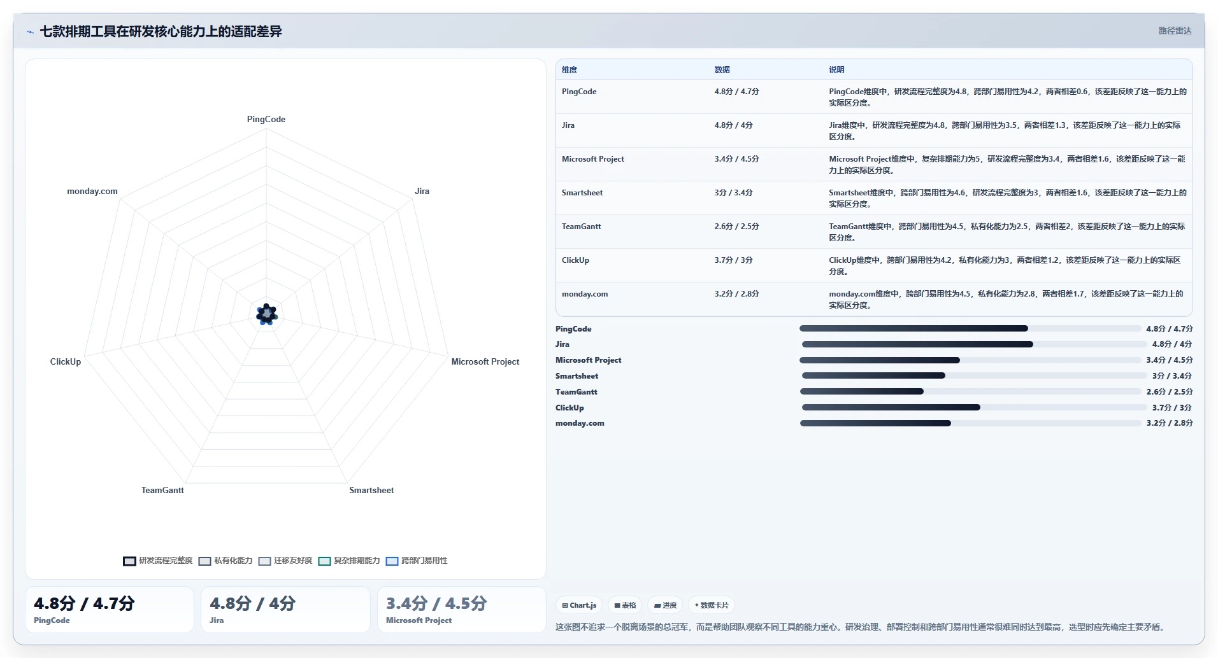The image size is (1218, 658).
Task: Click the page title 七款排期工具在研发核心能力上的适配差异
Action: (x=161, y=31)
